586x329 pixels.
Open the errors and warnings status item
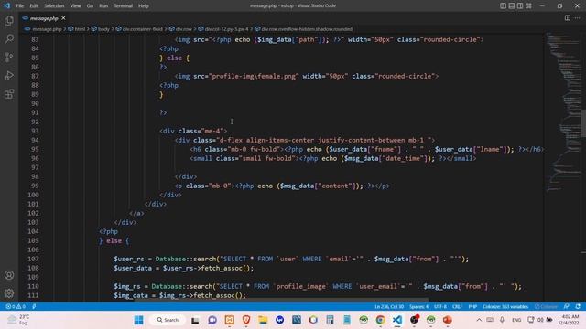tap(16, 307)
